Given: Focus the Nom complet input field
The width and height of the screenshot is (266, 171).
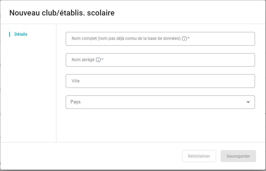Looking at the screenshot, I should click(160, 39).
